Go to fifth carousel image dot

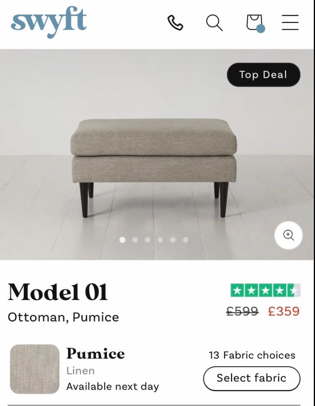tap(173, 240)
